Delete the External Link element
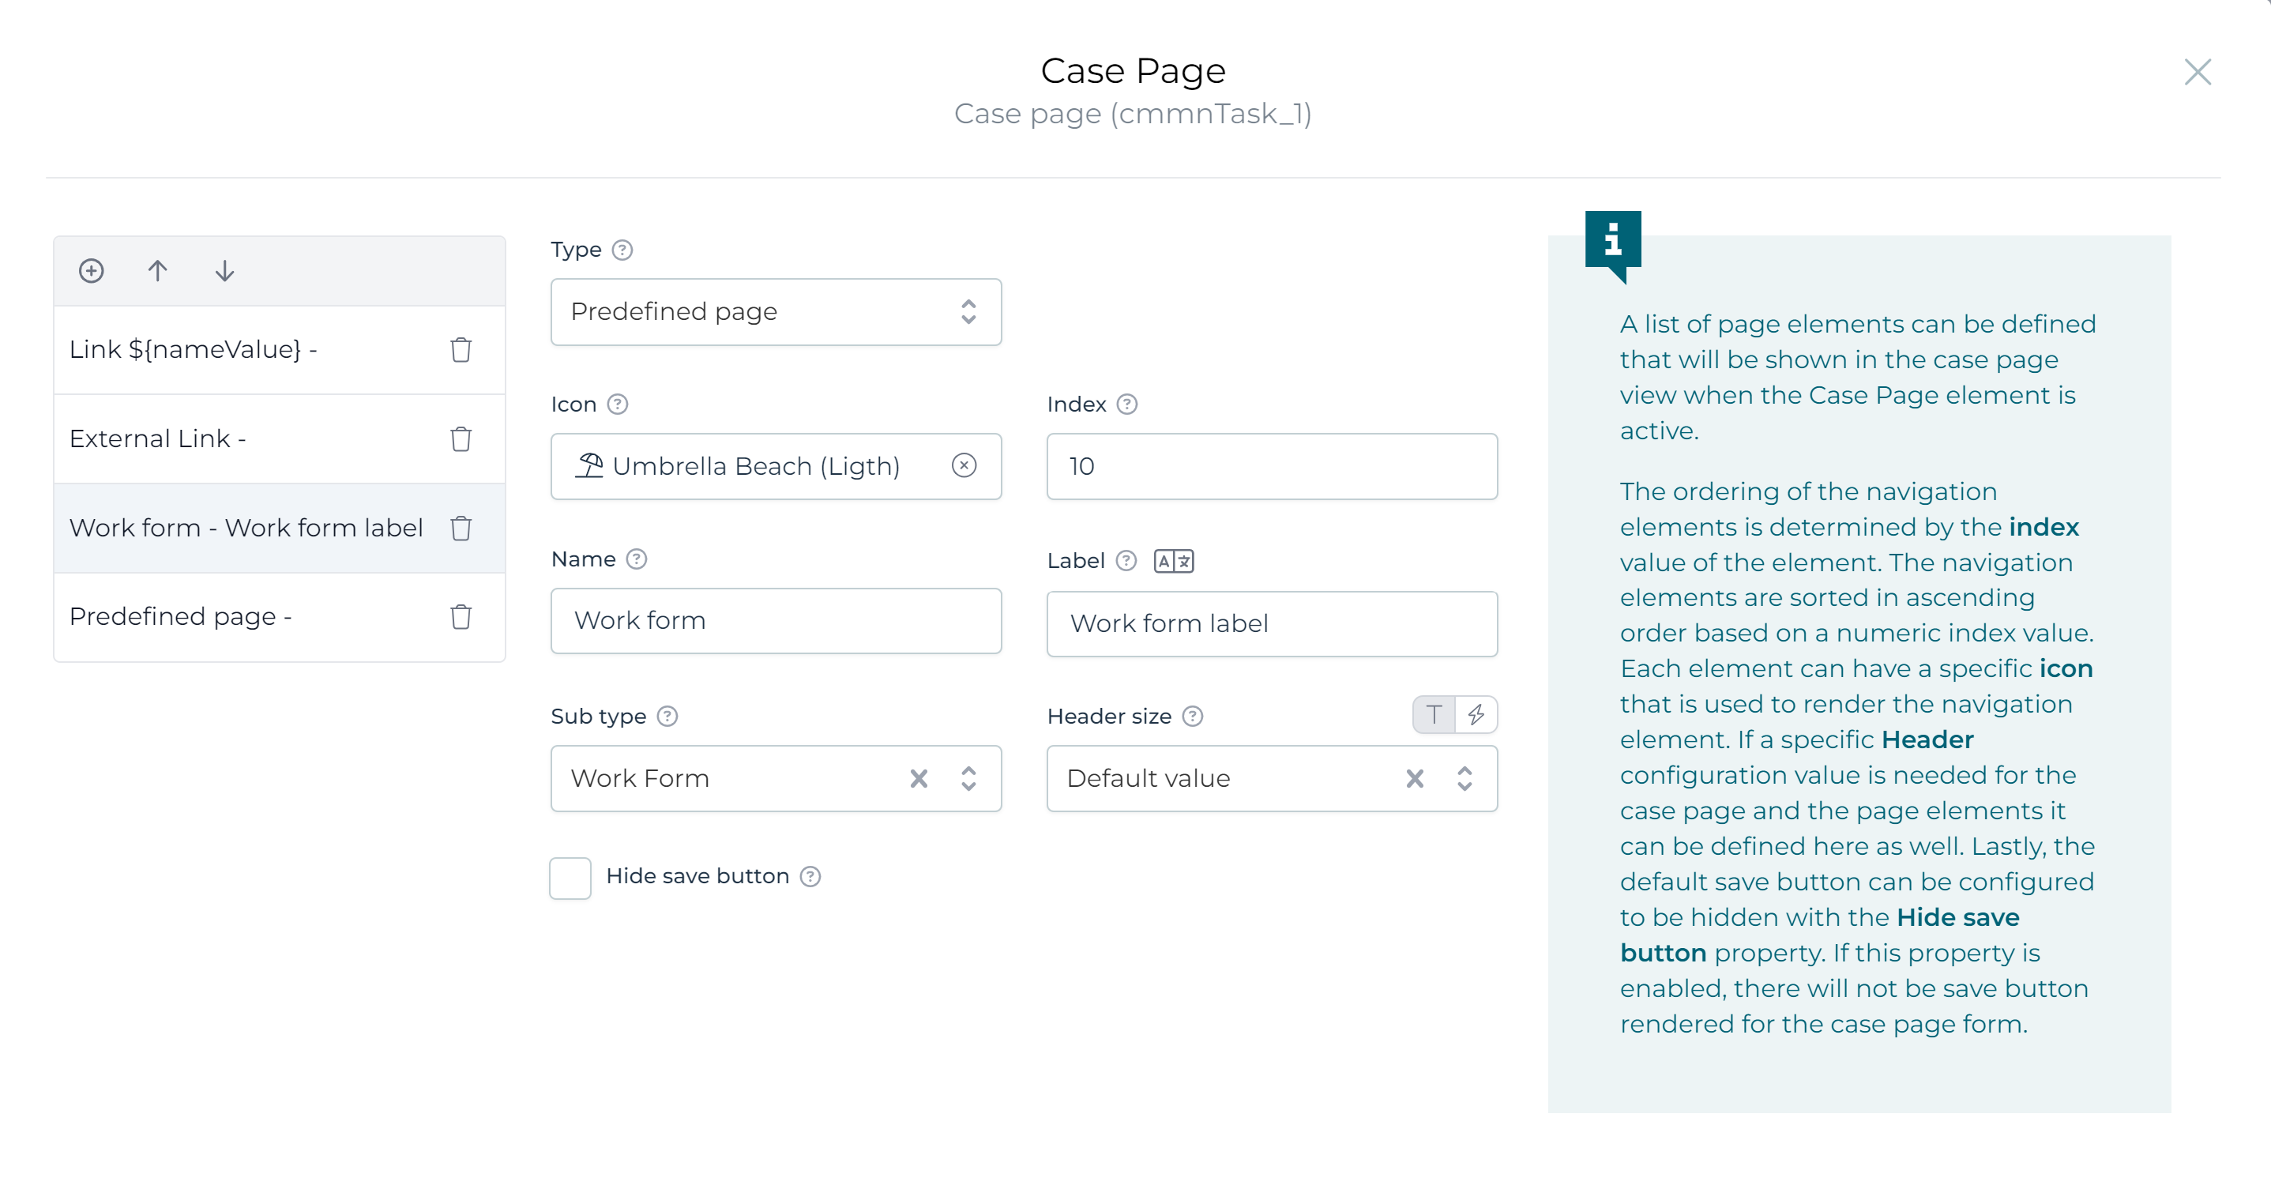This screenshot has width=2271, height=1189. pyautogui.click(x=461, y=438)
